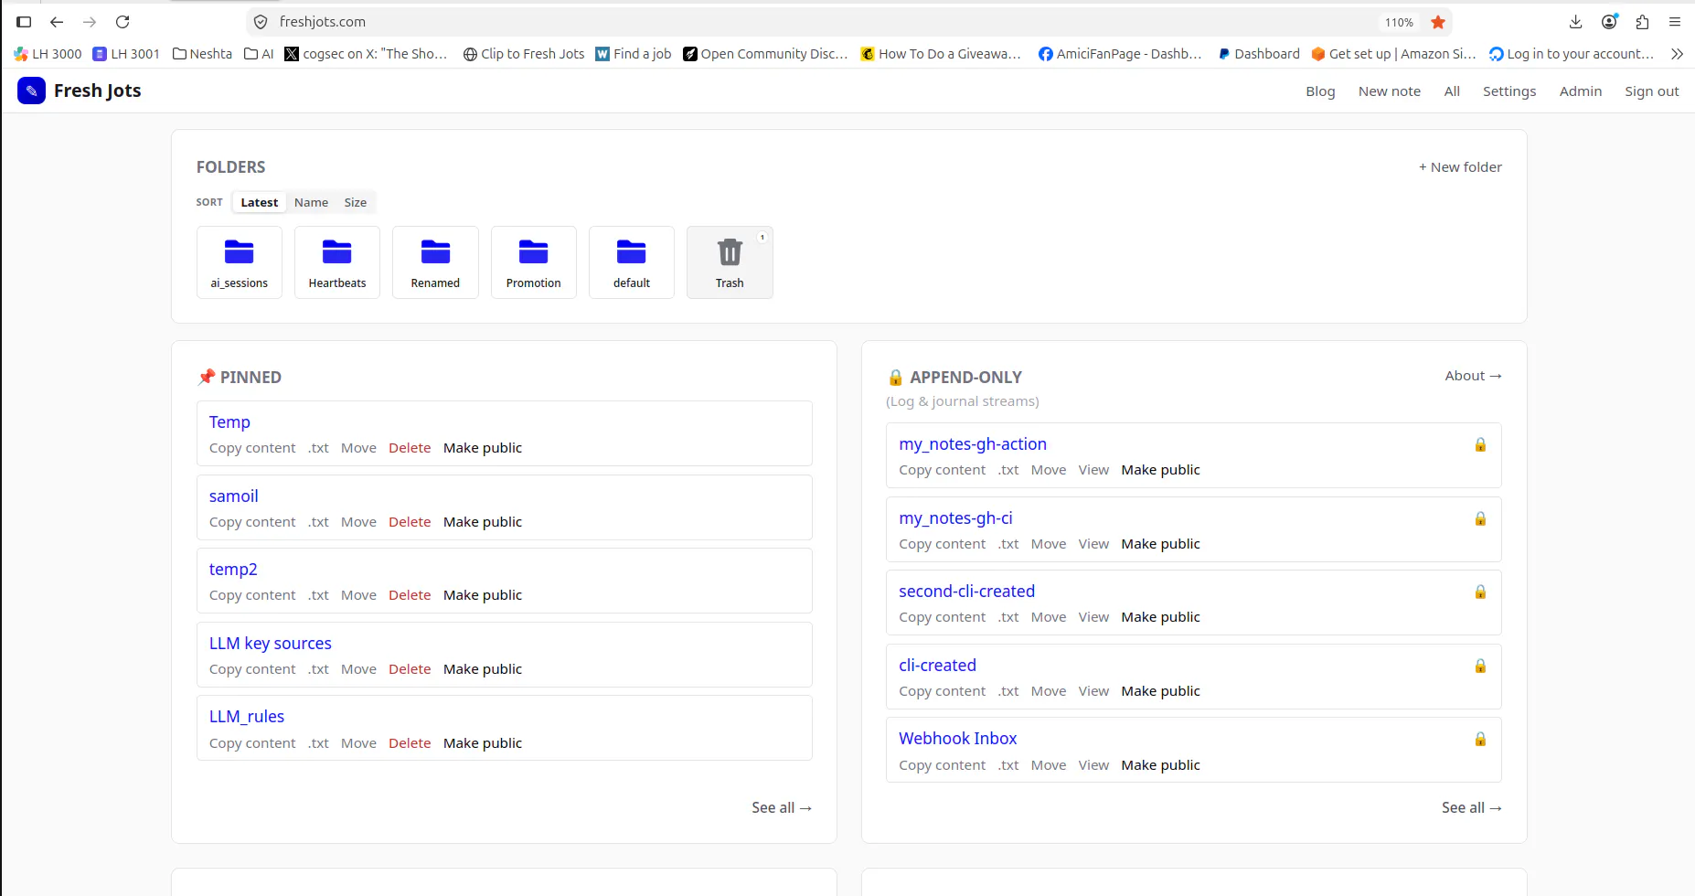Open the Renamed folder

click(x=435, y=262)
